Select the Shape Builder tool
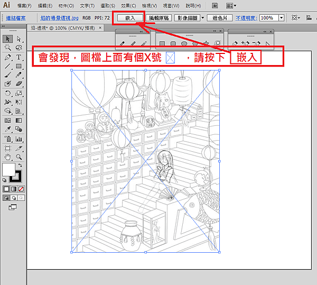The image size is (317, 285). click(8, 111)
